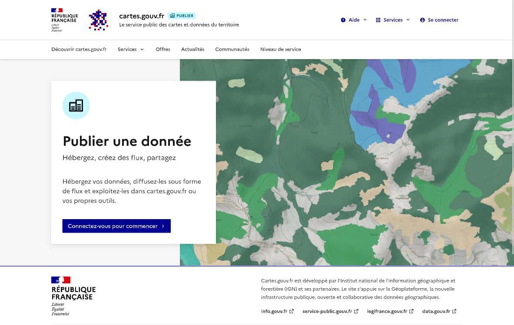Click the République Française header logo

pos(65,20)
